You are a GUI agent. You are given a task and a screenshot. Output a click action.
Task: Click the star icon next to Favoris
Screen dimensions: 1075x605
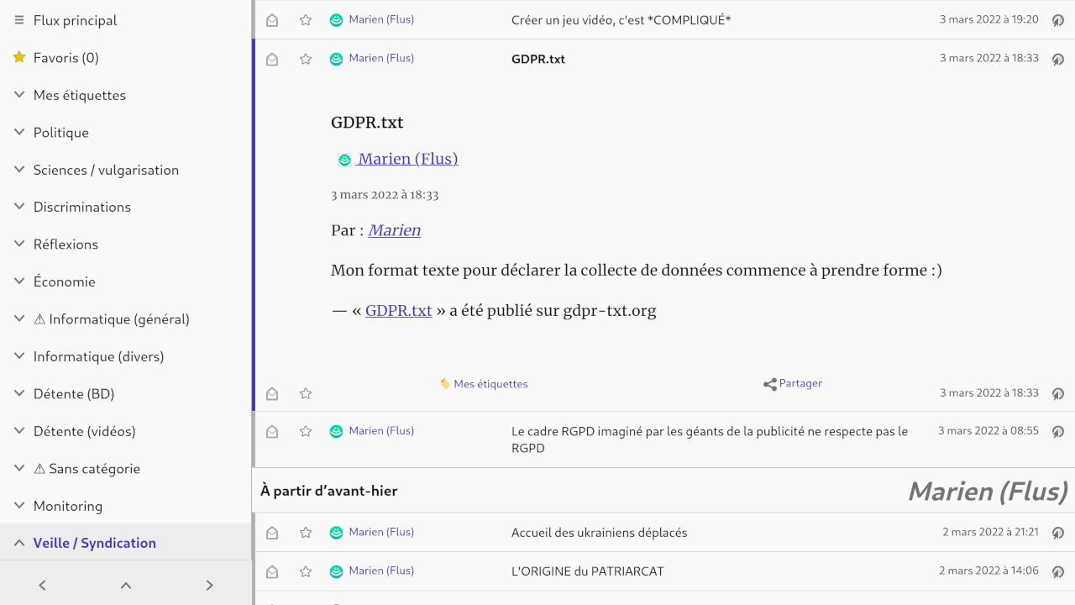18,57
